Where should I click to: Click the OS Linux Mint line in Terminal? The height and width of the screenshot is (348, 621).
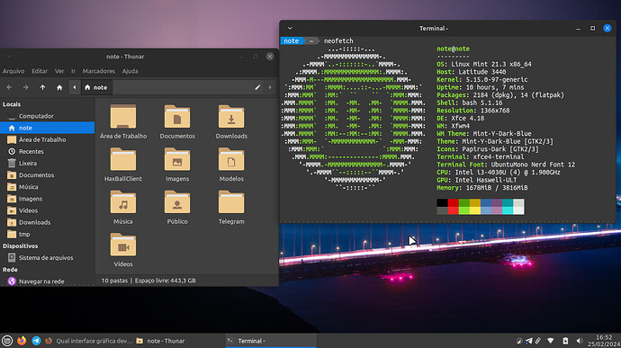click(484, 64)
